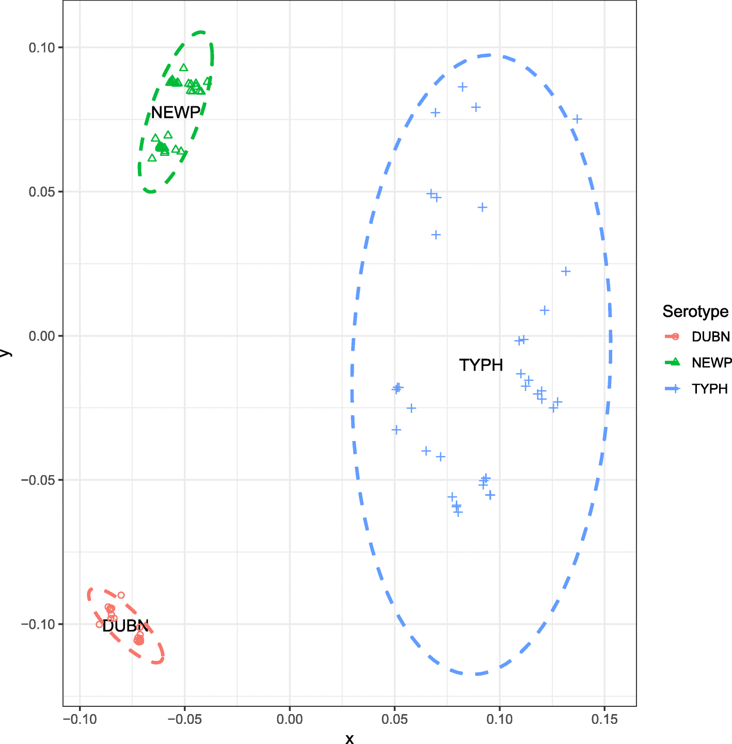
Task: Click the x-axis tick label 0.15
Action: (x=604, y=719)
